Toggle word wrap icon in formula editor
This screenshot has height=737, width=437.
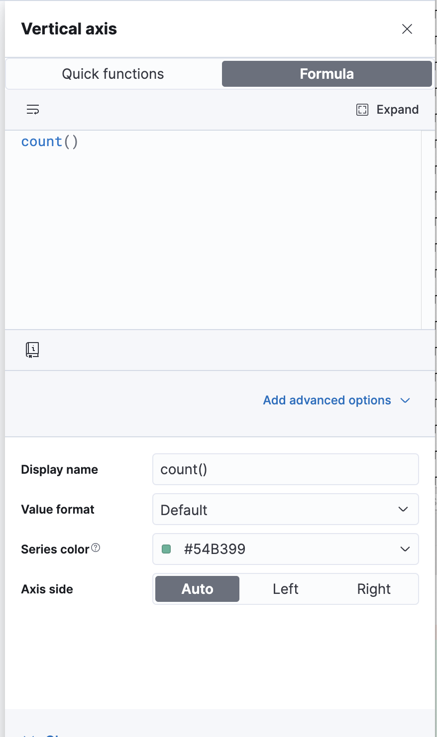[33, 110]
